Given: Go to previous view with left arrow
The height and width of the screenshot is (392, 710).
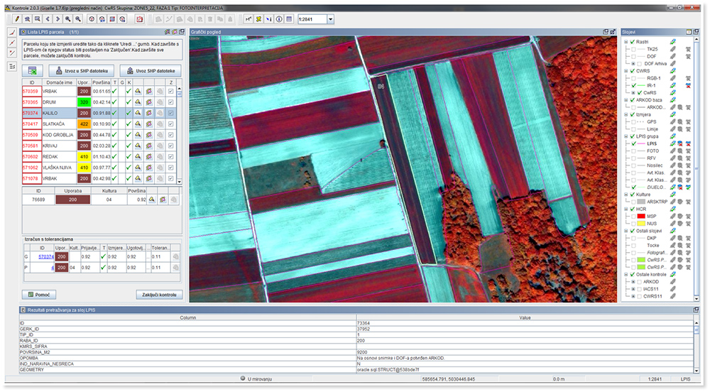Looking at the screenshot, I should tap(48, 19).
